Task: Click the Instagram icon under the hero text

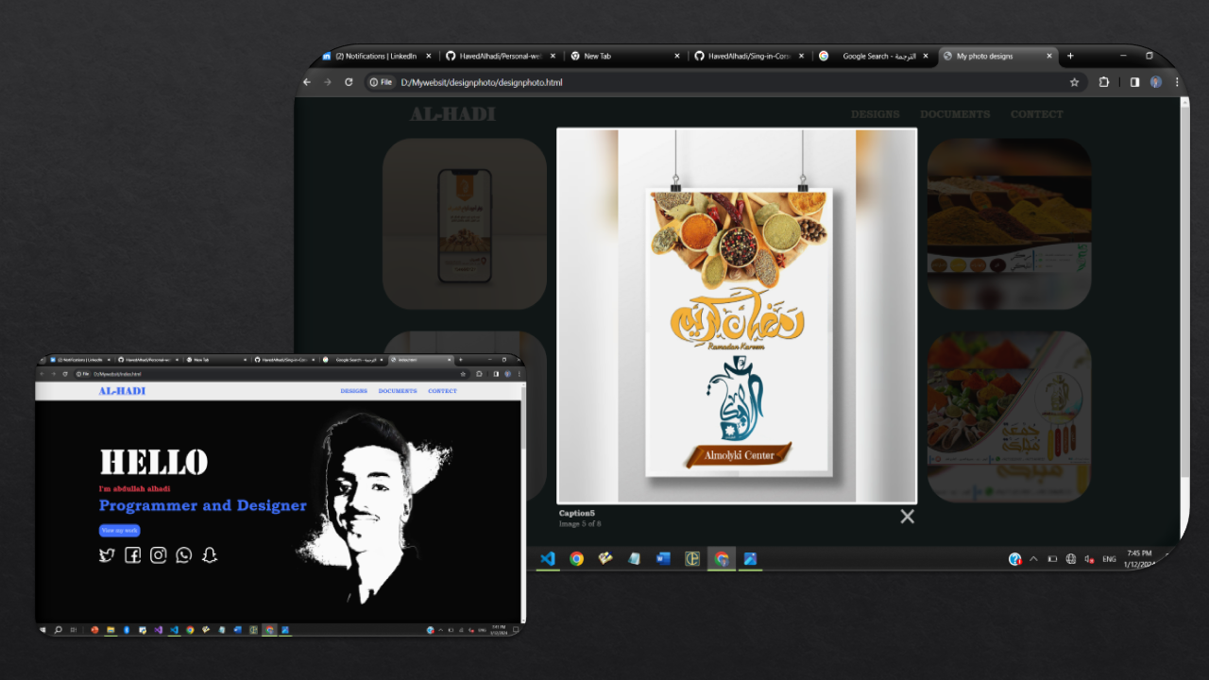Action: 159,555
